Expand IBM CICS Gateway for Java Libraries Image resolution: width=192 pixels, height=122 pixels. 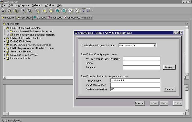click(x=5, y=45)
